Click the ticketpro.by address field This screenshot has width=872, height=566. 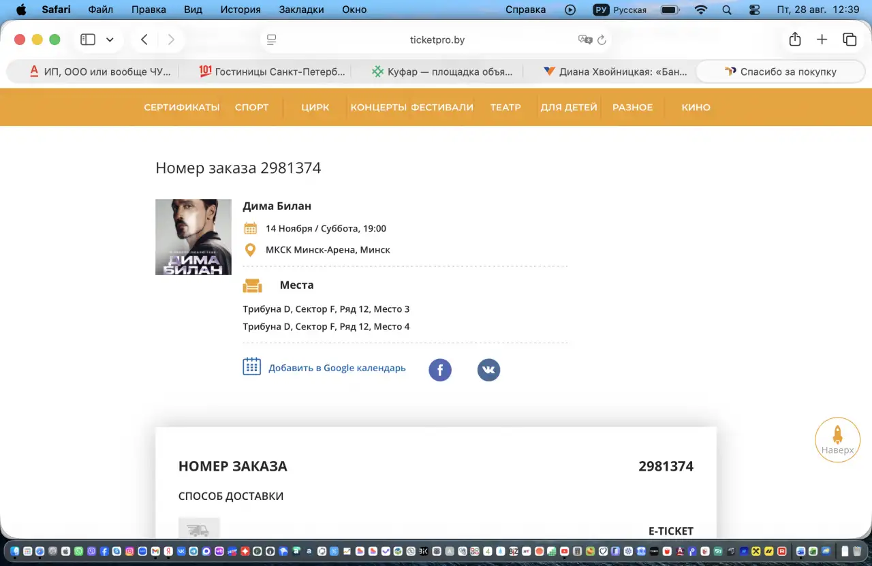click(436, 40)
